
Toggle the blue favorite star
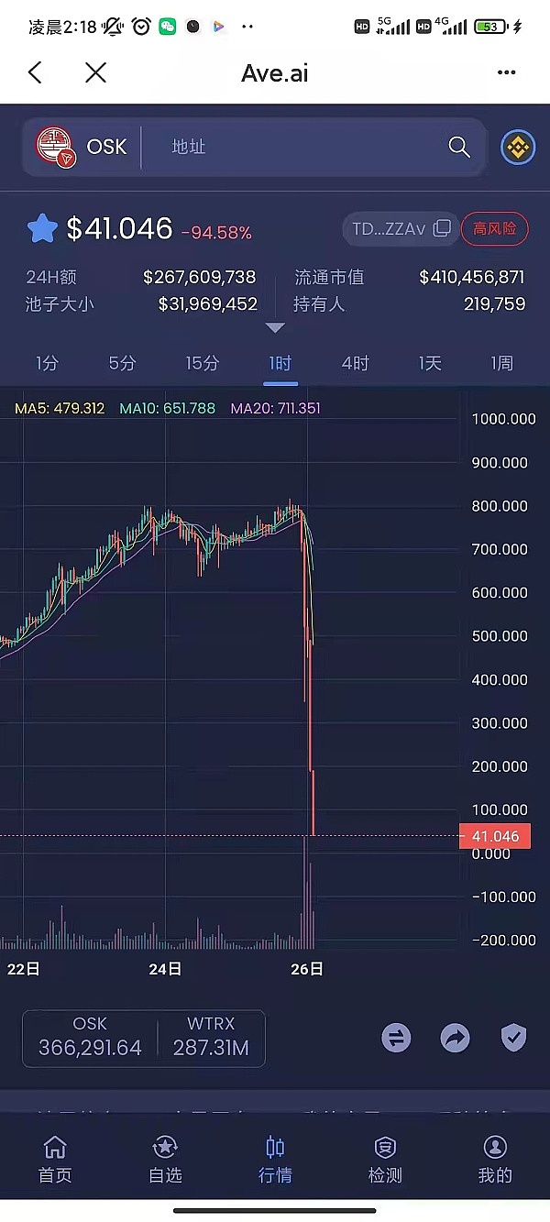click(x=42, y=228)
